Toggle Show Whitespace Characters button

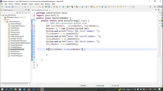pos(60,7)
